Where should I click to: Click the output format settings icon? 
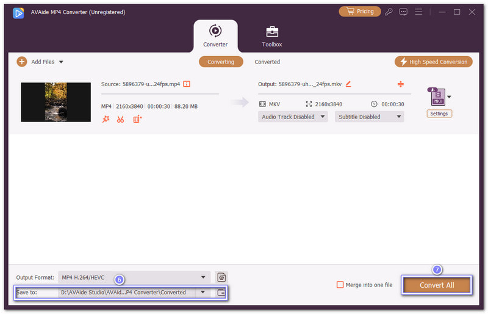click(x=221, y=277)
